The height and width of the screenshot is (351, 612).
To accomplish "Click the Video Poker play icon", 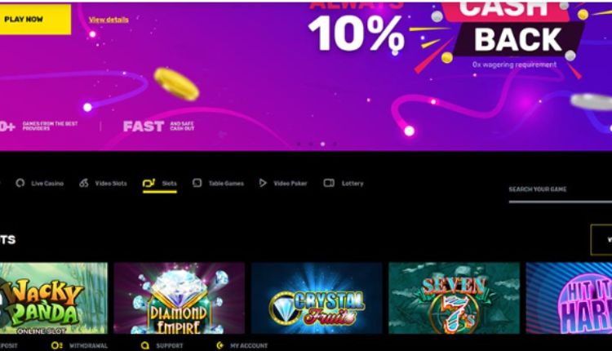I will click(263, 183).
